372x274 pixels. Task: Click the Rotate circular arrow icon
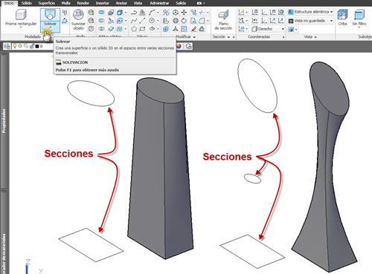184,21
